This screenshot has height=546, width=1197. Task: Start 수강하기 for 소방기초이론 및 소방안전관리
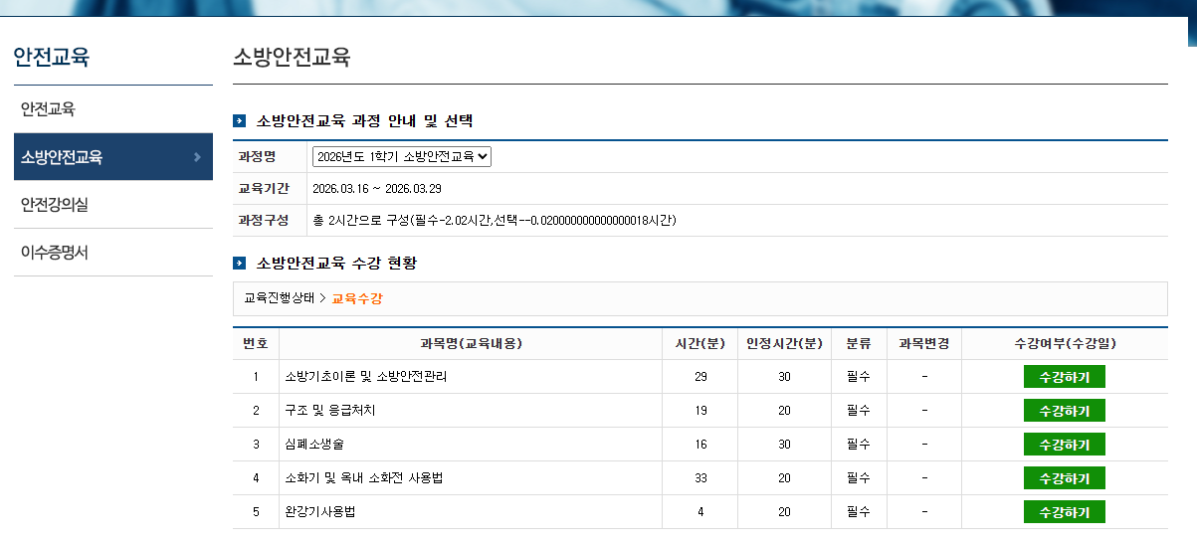click(x=1064, y=377)
